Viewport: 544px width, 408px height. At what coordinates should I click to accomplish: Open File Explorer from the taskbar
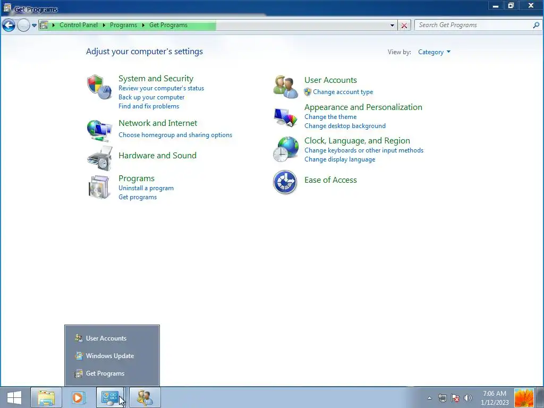(46, 397)
